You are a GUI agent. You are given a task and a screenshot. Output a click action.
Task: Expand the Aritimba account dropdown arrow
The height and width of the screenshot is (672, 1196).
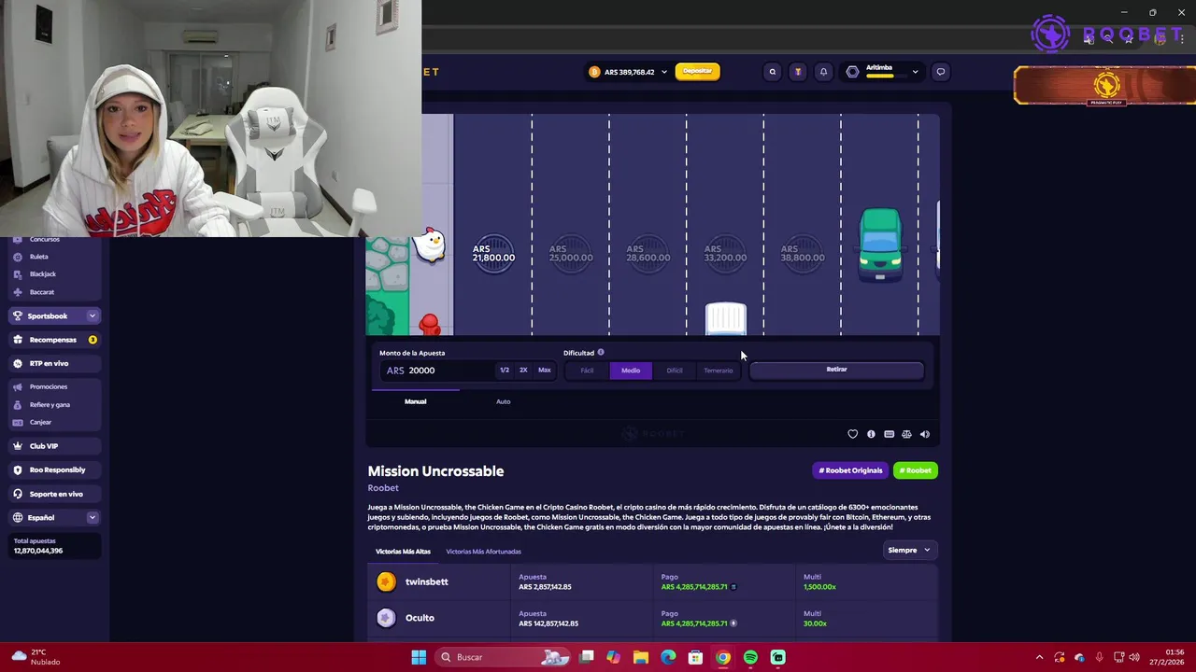click(915, 72)
